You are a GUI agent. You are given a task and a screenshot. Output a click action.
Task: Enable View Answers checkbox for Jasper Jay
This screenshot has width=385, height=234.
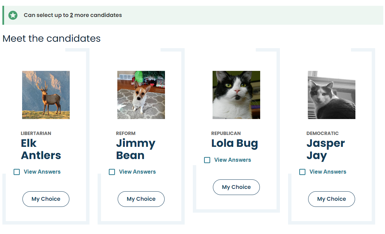pyautogui.click(x=302, y=172)
